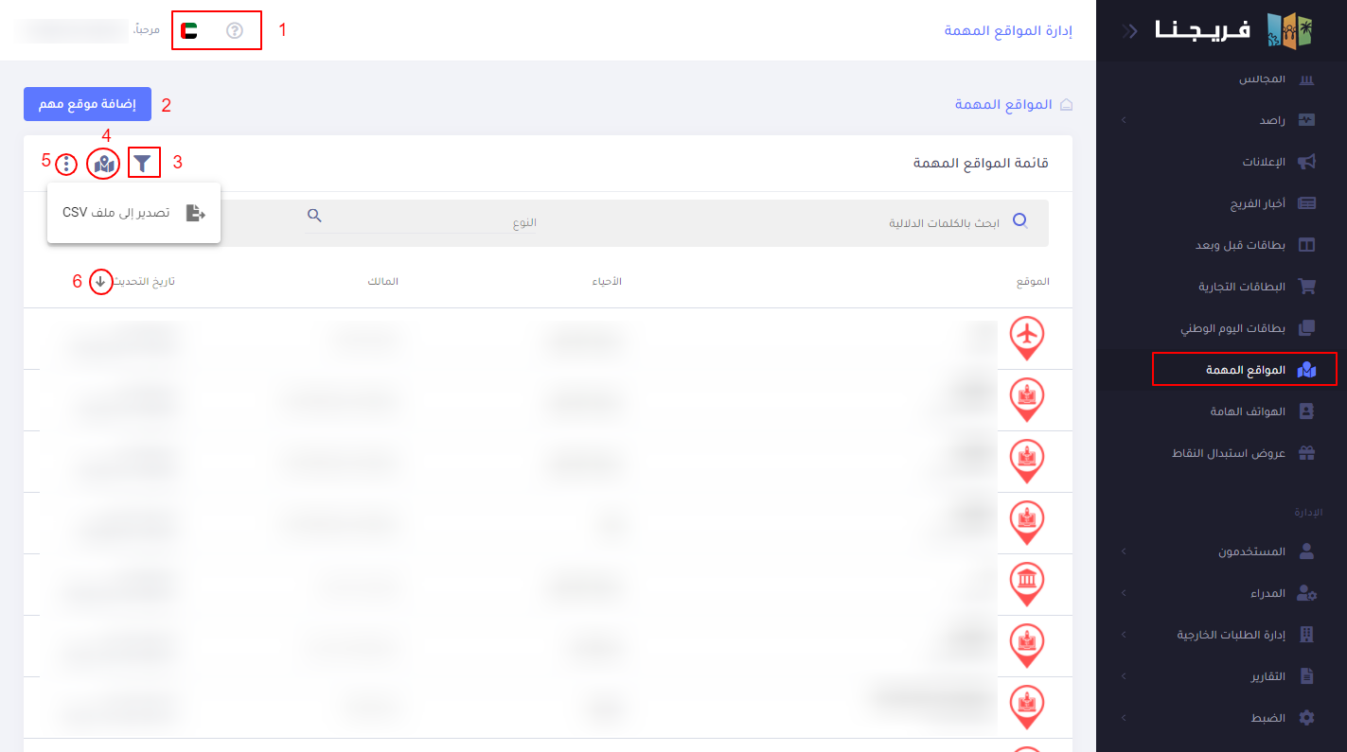Click the airplane location pin icon
The height and width of the screenshot is (752, 1347).
(1027, 337)
